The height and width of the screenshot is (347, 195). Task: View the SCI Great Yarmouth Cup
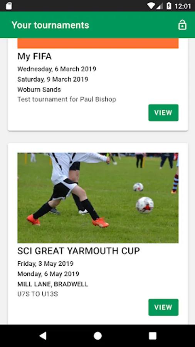coord(163,307)
